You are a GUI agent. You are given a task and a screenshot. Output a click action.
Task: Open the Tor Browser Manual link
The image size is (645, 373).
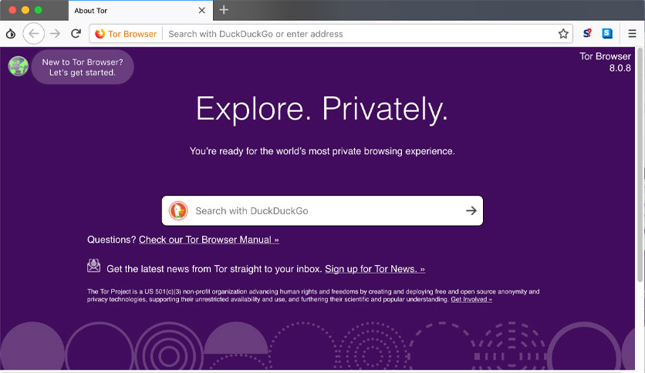coord(209,240)
